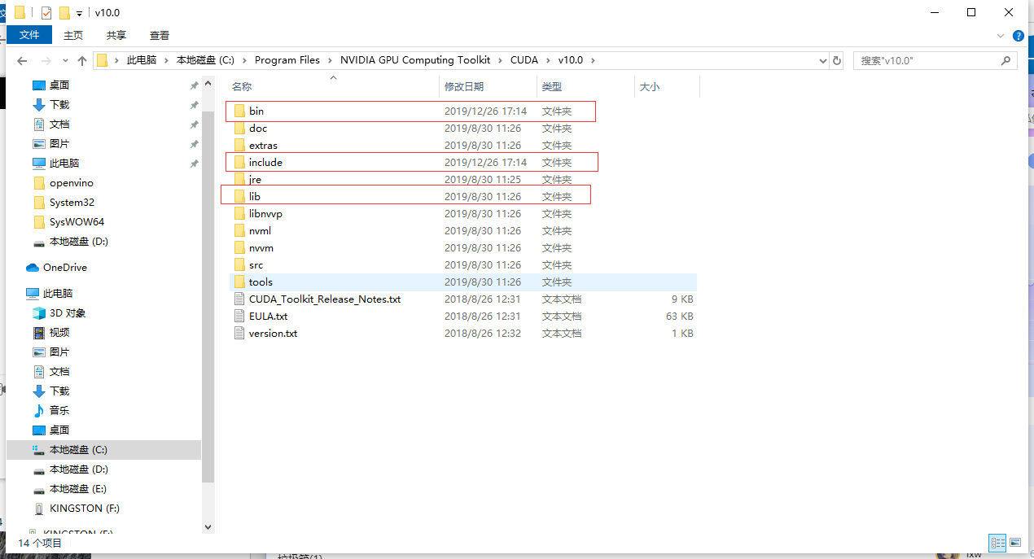The width and height of the screenshot is (1034, 559).
Task: Switch to the 主页 ribbon tab
Action: (73, 35)
